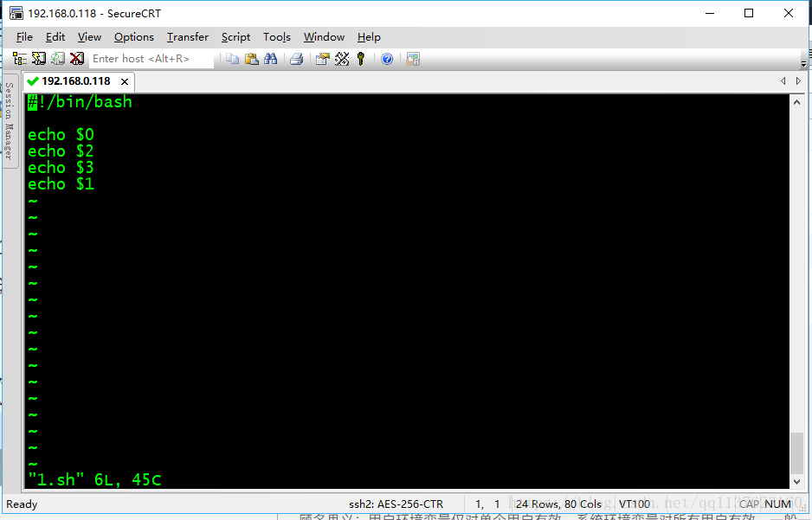Click the Print icon

(296, 59)
